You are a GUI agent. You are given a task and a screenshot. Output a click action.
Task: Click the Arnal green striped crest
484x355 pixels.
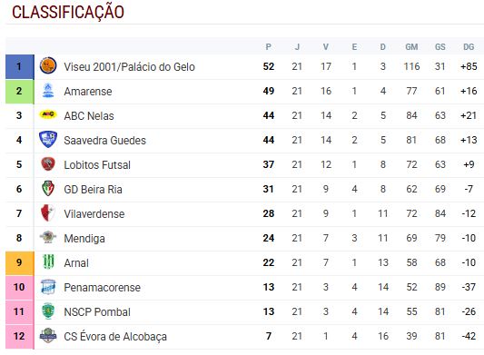point(48,261)
